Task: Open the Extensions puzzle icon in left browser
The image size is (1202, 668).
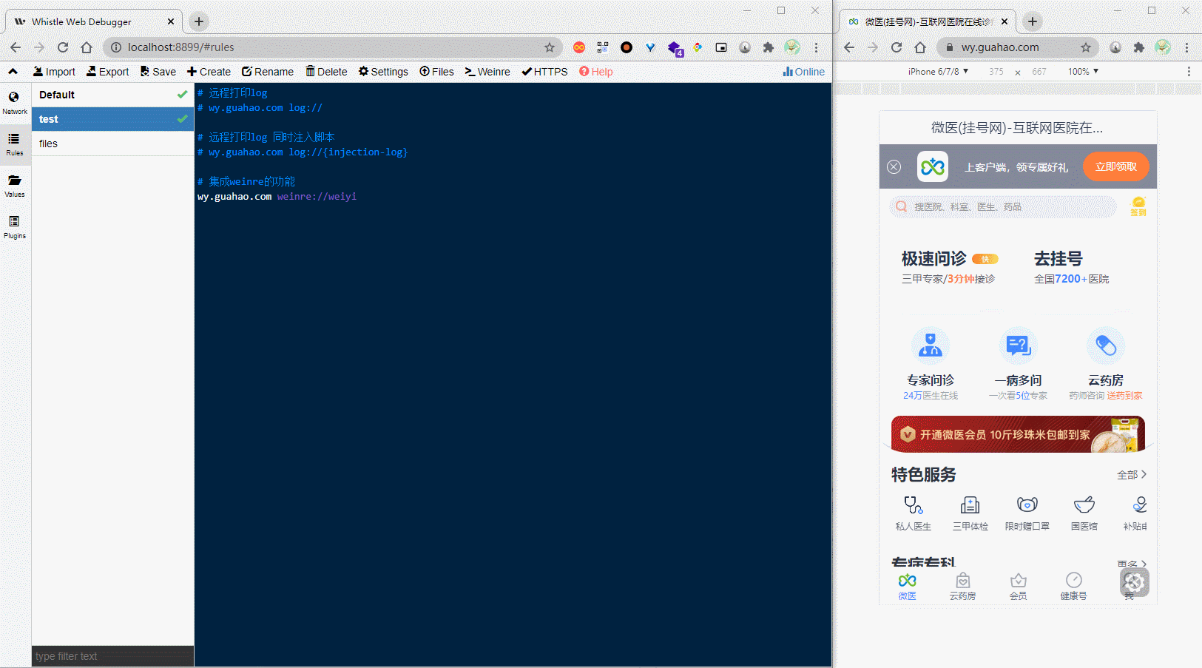Action: [769, 47]
